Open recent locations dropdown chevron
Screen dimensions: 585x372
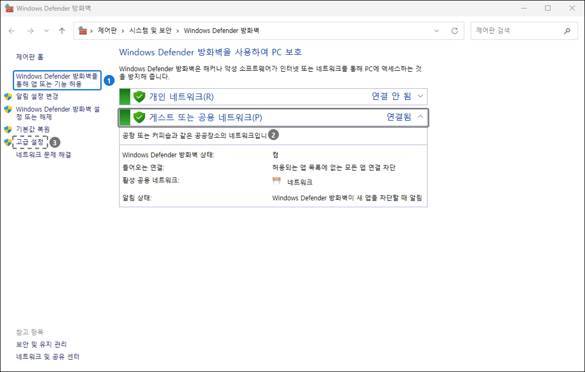click(47, 31)
